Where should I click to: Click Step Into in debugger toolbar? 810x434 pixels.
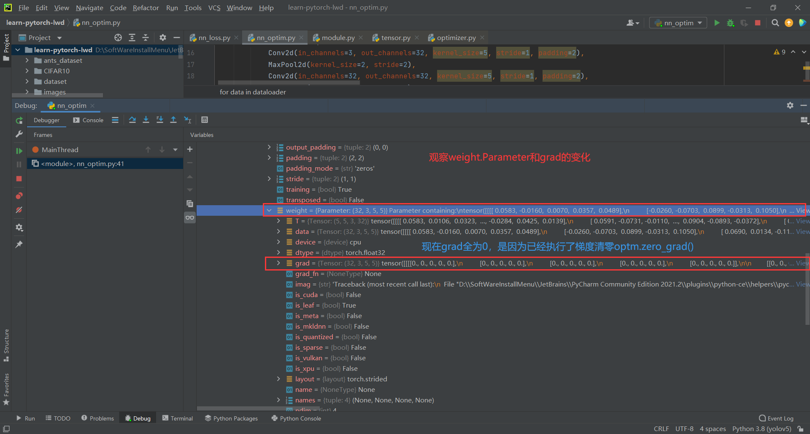click(146, 120)
